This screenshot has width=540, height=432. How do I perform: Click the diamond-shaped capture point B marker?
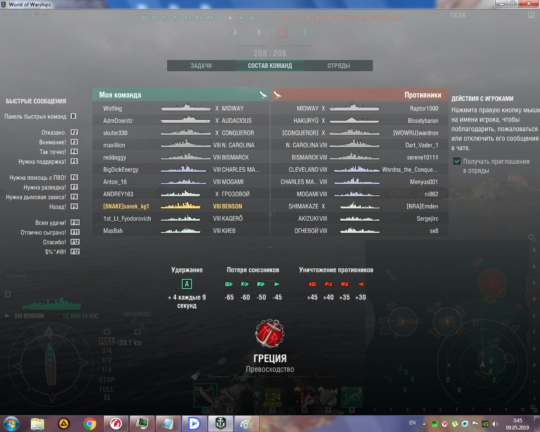[x=259, y=32]
